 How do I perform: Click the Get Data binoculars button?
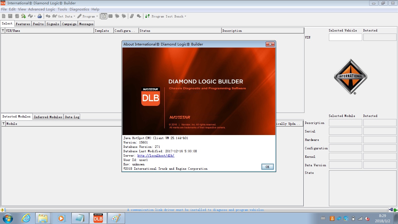[62, 16]
